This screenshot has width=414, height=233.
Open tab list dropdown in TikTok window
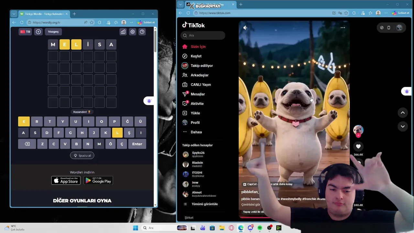pos(180,5)
